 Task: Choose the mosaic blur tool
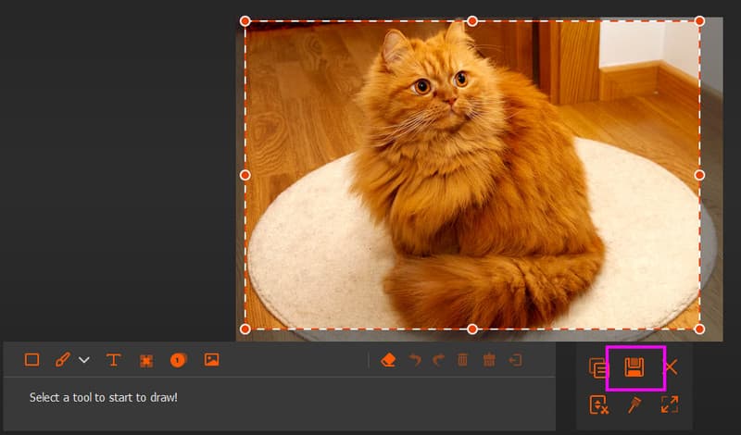coord(146,360)
